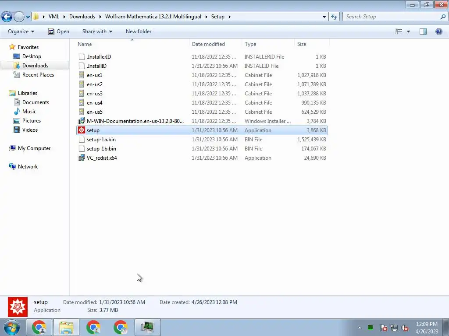This screenshot has height=336, width=449.
Task: Toggle the preview pane icon
Action: point(423,31)
